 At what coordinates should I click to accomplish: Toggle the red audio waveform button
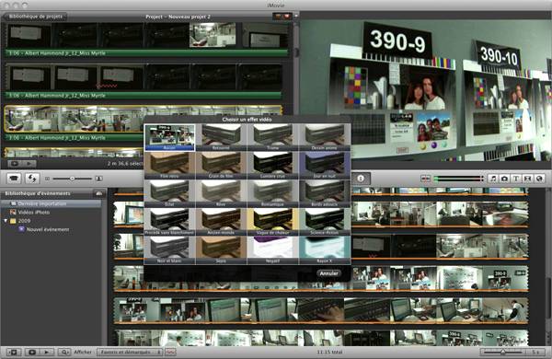click(x=170, y=352)
